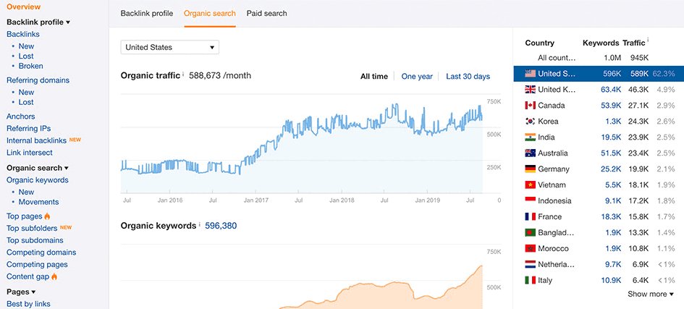Image resolution: width=684 pixels, height=309 pixels.
Task: Click the info icon beside Traffic column
Action: 648,41
